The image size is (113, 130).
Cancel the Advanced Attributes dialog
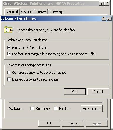click(98, 92)
